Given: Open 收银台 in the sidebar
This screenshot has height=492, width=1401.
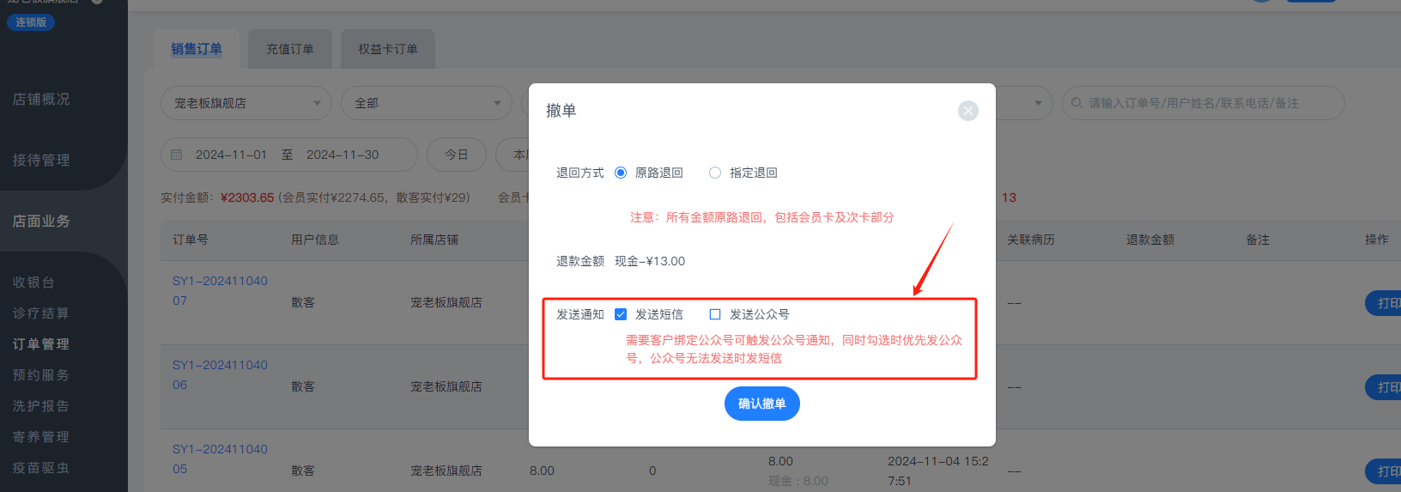Looking at the screenshot, I should (x=33, y=282).
